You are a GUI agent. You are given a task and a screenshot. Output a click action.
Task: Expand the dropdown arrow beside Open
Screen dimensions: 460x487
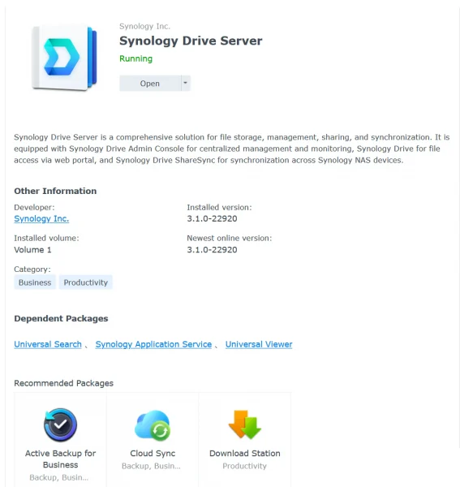pyautogui.click(x=185, y=84)
